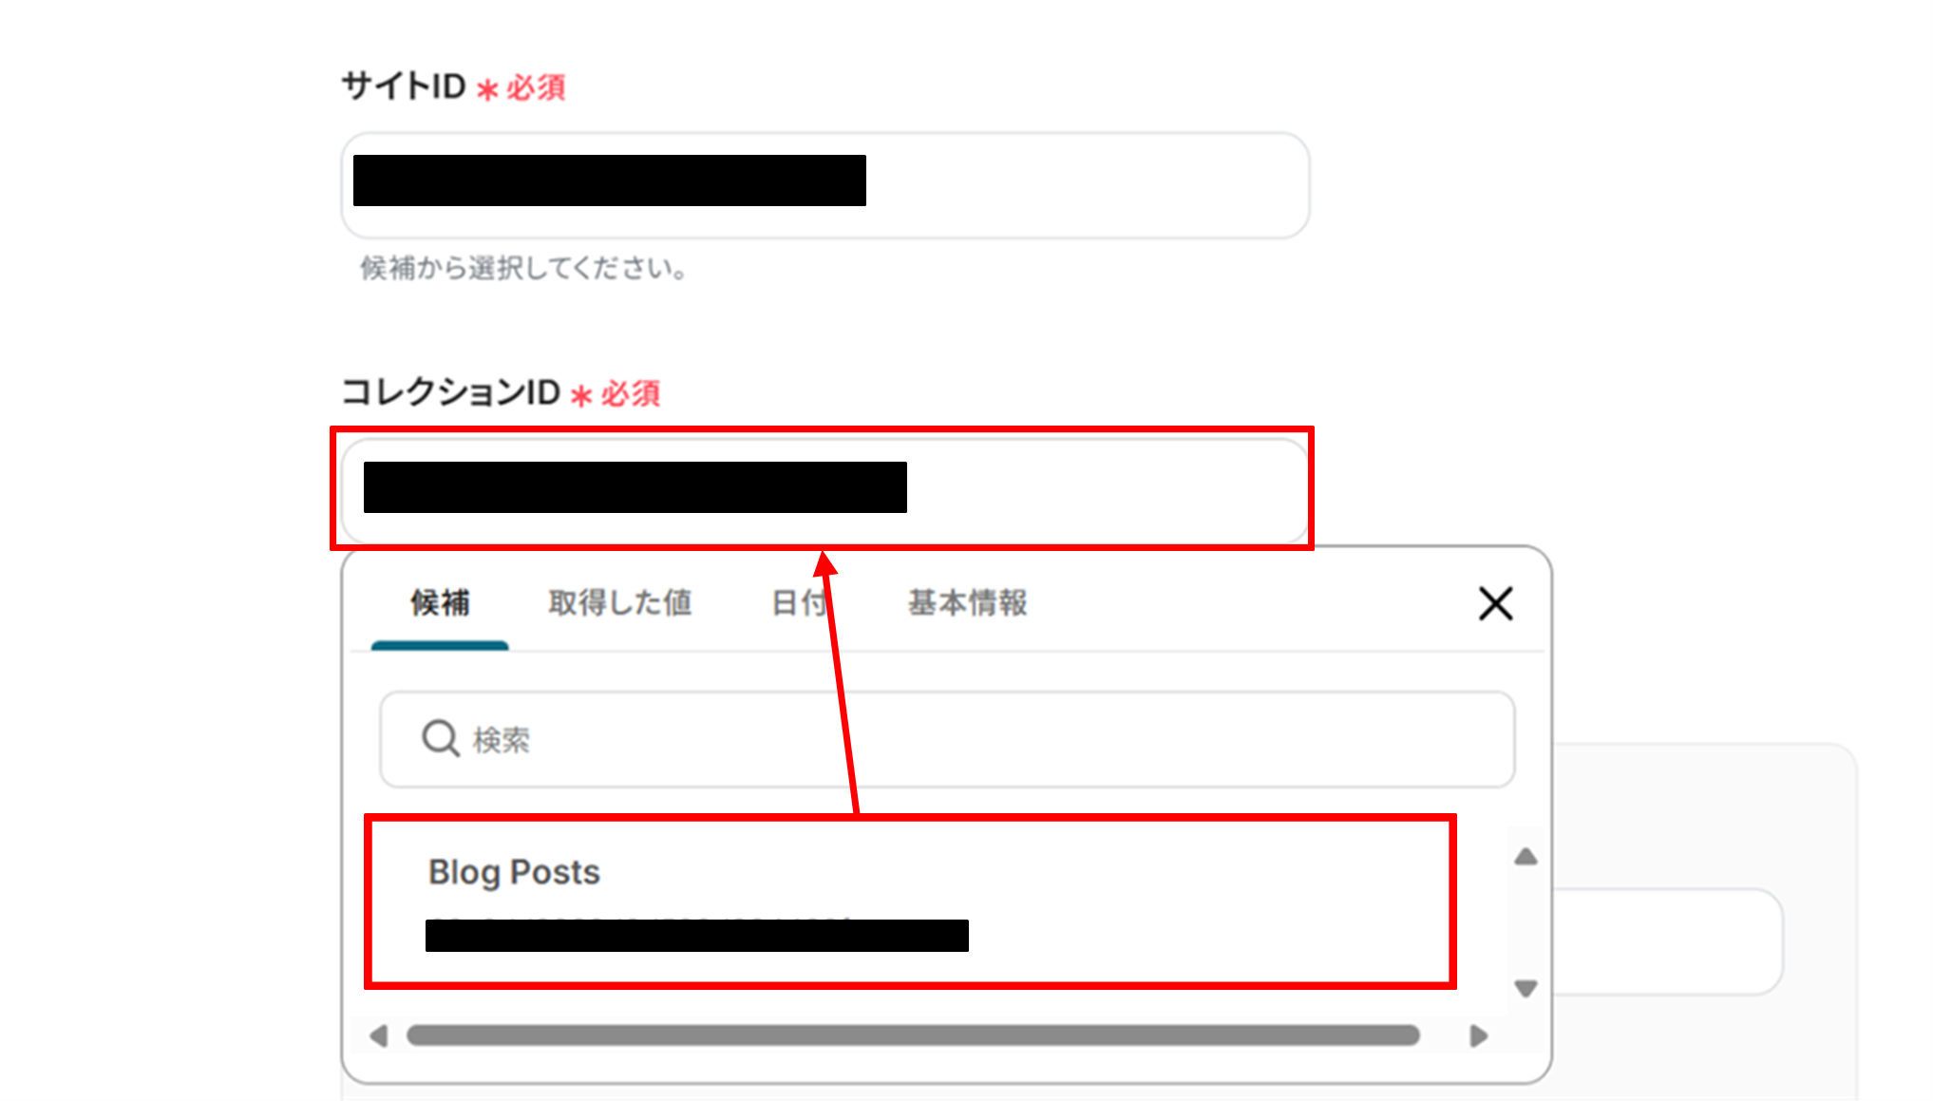This screenshot has width=1933, height=1101.
Task: Choose the Blog Posts candidate
Action: coord(910,902)
